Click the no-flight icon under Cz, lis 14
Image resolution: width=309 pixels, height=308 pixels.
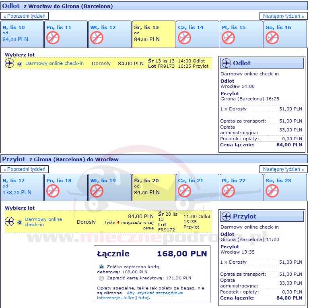[184, 38]
